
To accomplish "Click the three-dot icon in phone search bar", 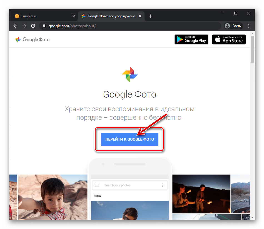I will pos(163,185).
